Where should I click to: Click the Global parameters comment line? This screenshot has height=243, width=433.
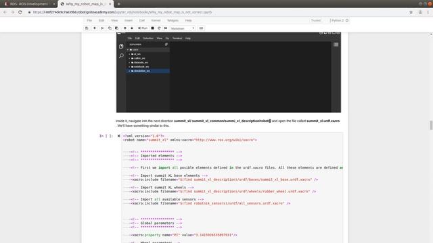156,223
